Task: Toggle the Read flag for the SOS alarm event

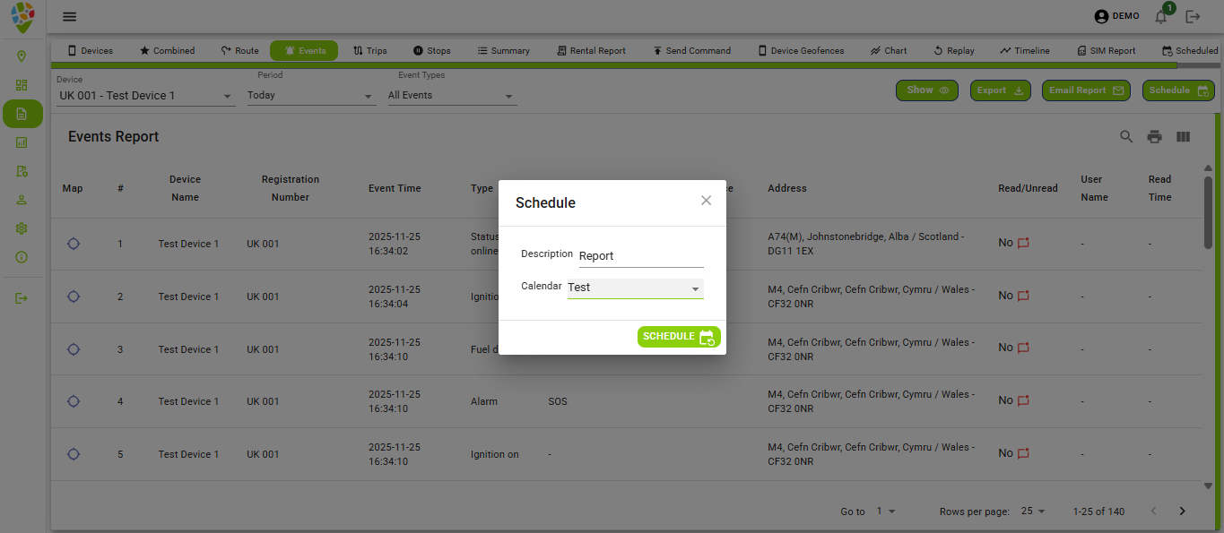Action: 1022,400
